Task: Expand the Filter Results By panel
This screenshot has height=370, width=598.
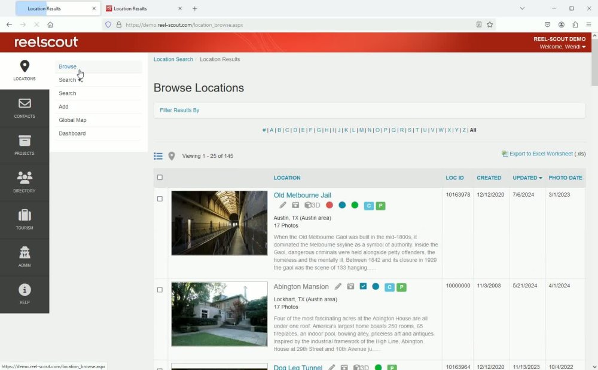Action: tap(179, 110)
